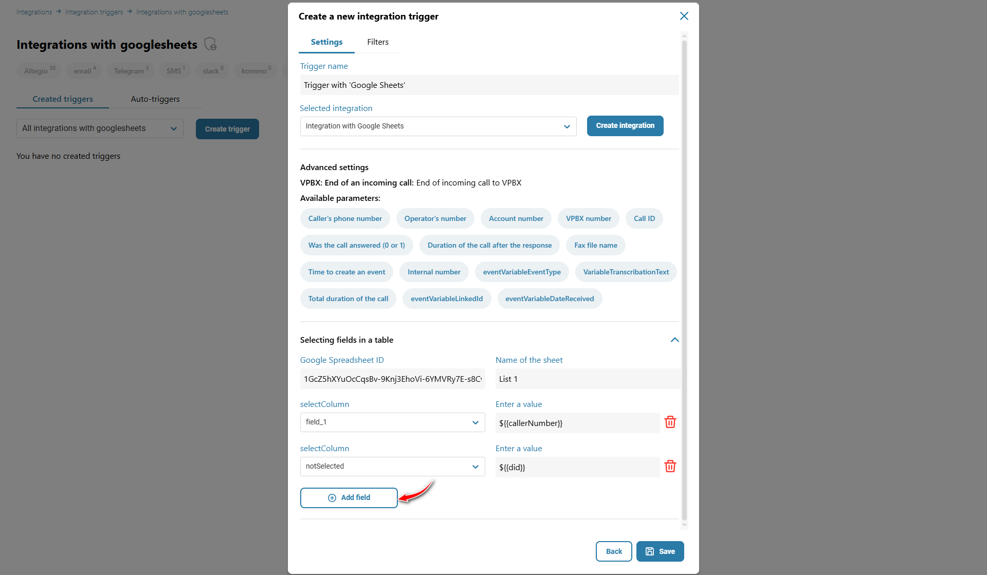987x575 pixels.
Task: Open the notSelected selectColumn dropdown
Action: [x=392, y=467]
